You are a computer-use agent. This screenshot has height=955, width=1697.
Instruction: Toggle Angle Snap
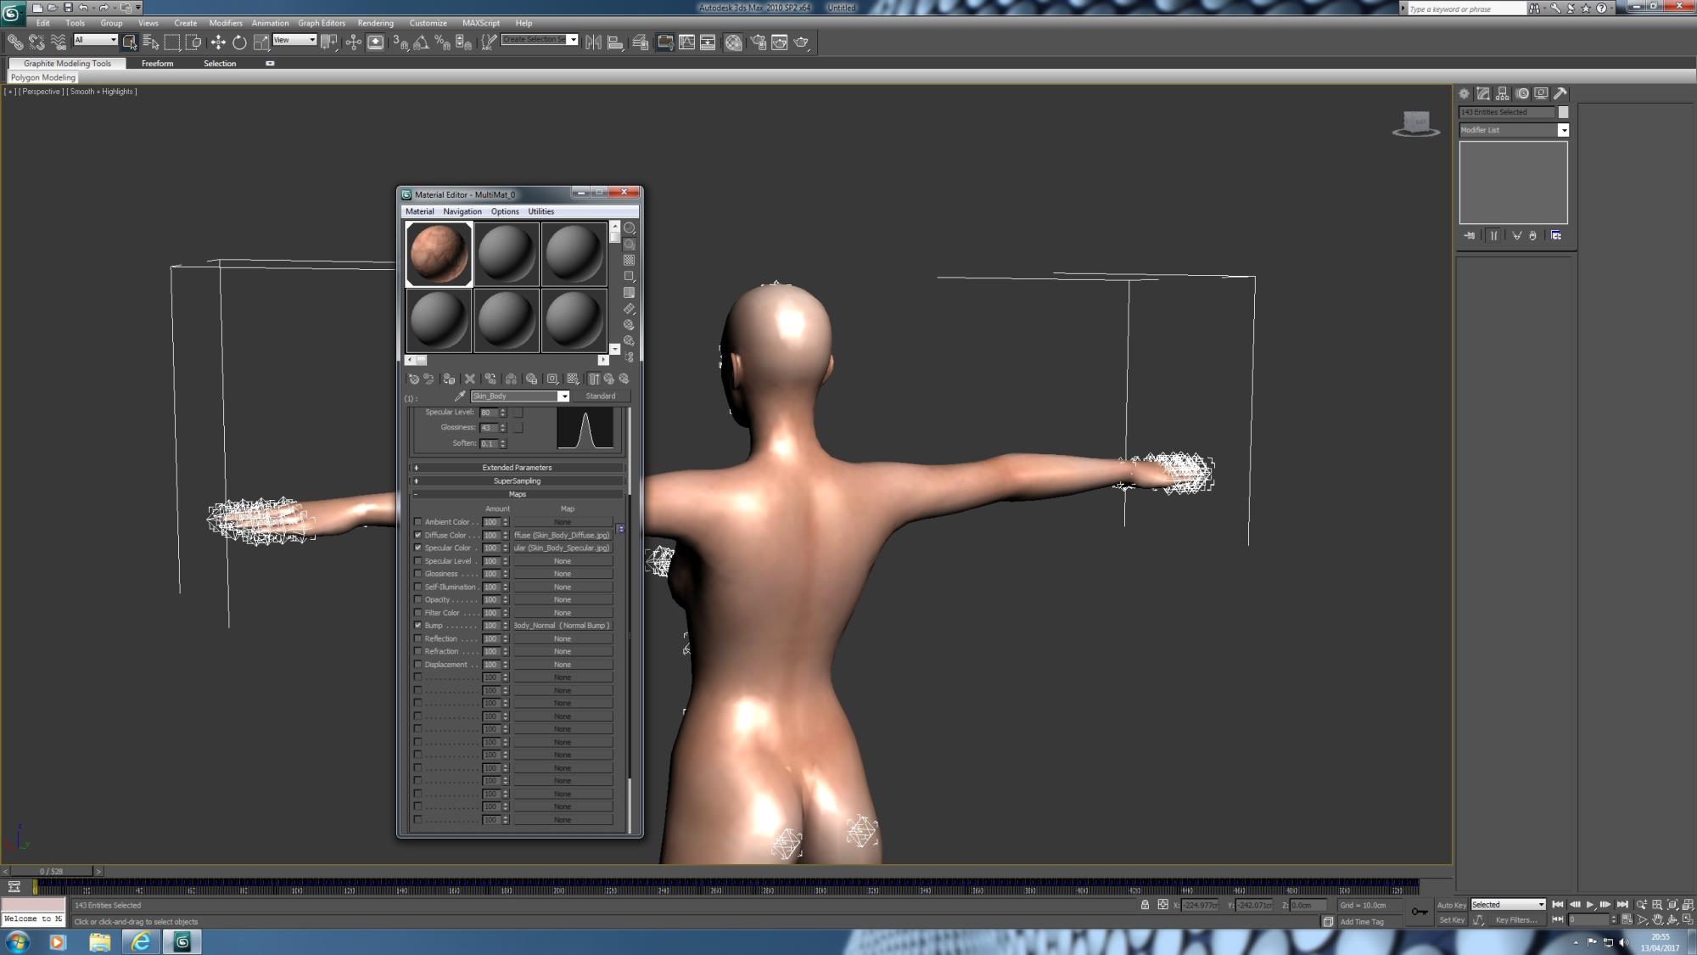pos(421,42)
